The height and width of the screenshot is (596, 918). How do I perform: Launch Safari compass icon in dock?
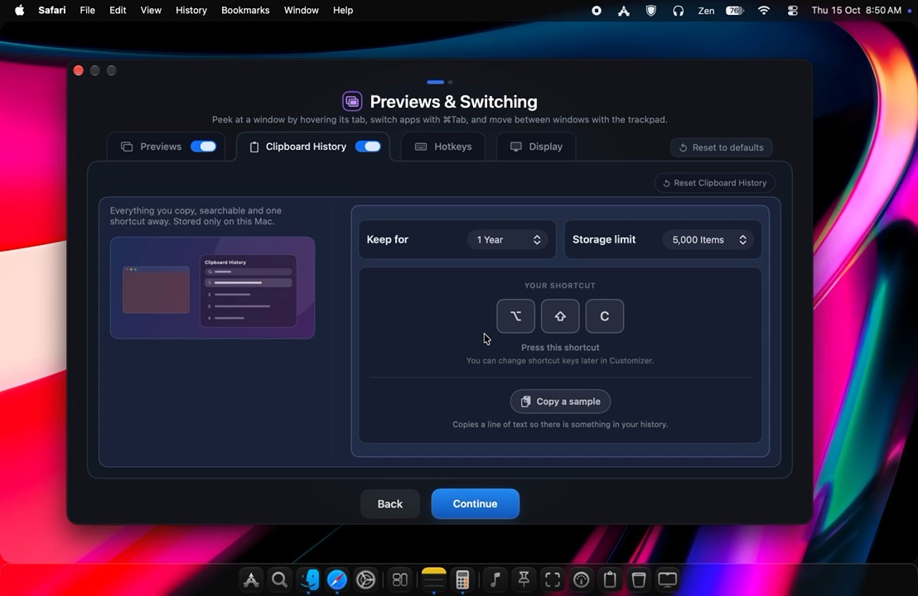coord(337,579)
